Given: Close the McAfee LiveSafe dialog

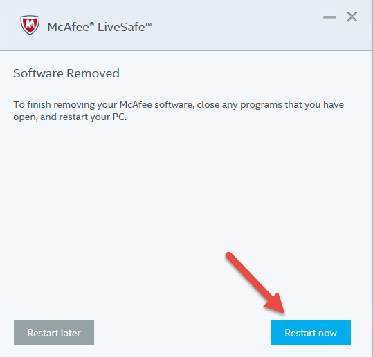Looking at the screenshot, I should (352, 17).
